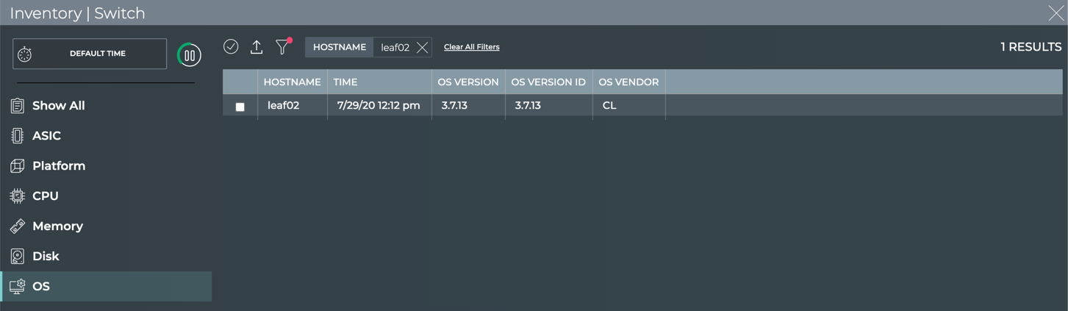Click the Platform cube icon
The height and width of the screenshot is (311, 1068).
click(x=18, y=166)
